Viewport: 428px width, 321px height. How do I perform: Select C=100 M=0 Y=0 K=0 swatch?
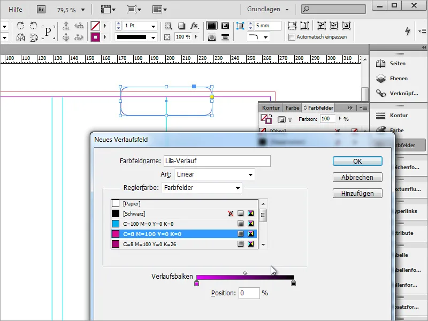point(184,224)
